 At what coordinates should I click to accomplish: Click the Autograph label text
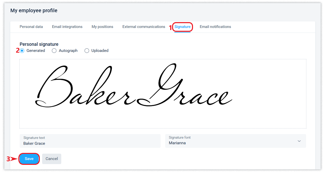68,51
